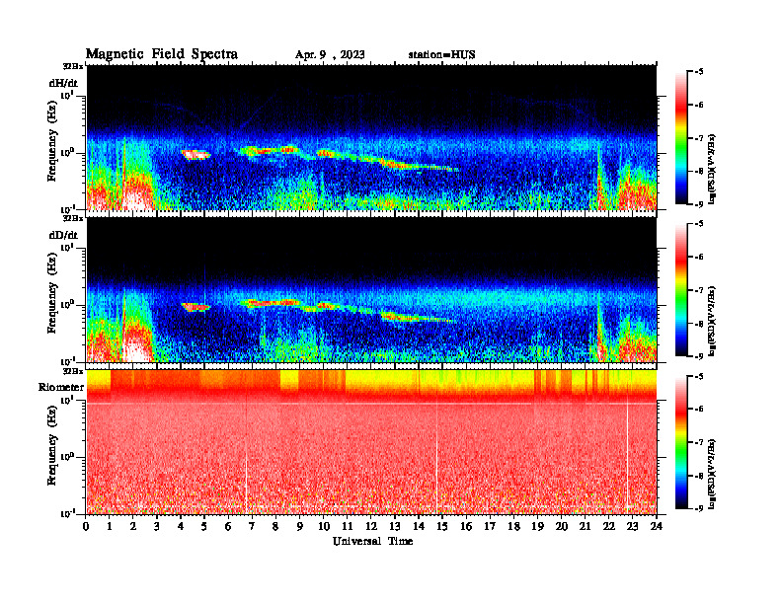Click hour tick label 13 on time axis
The height and width of the screenshot is (604, 782).
coord(395,526)
